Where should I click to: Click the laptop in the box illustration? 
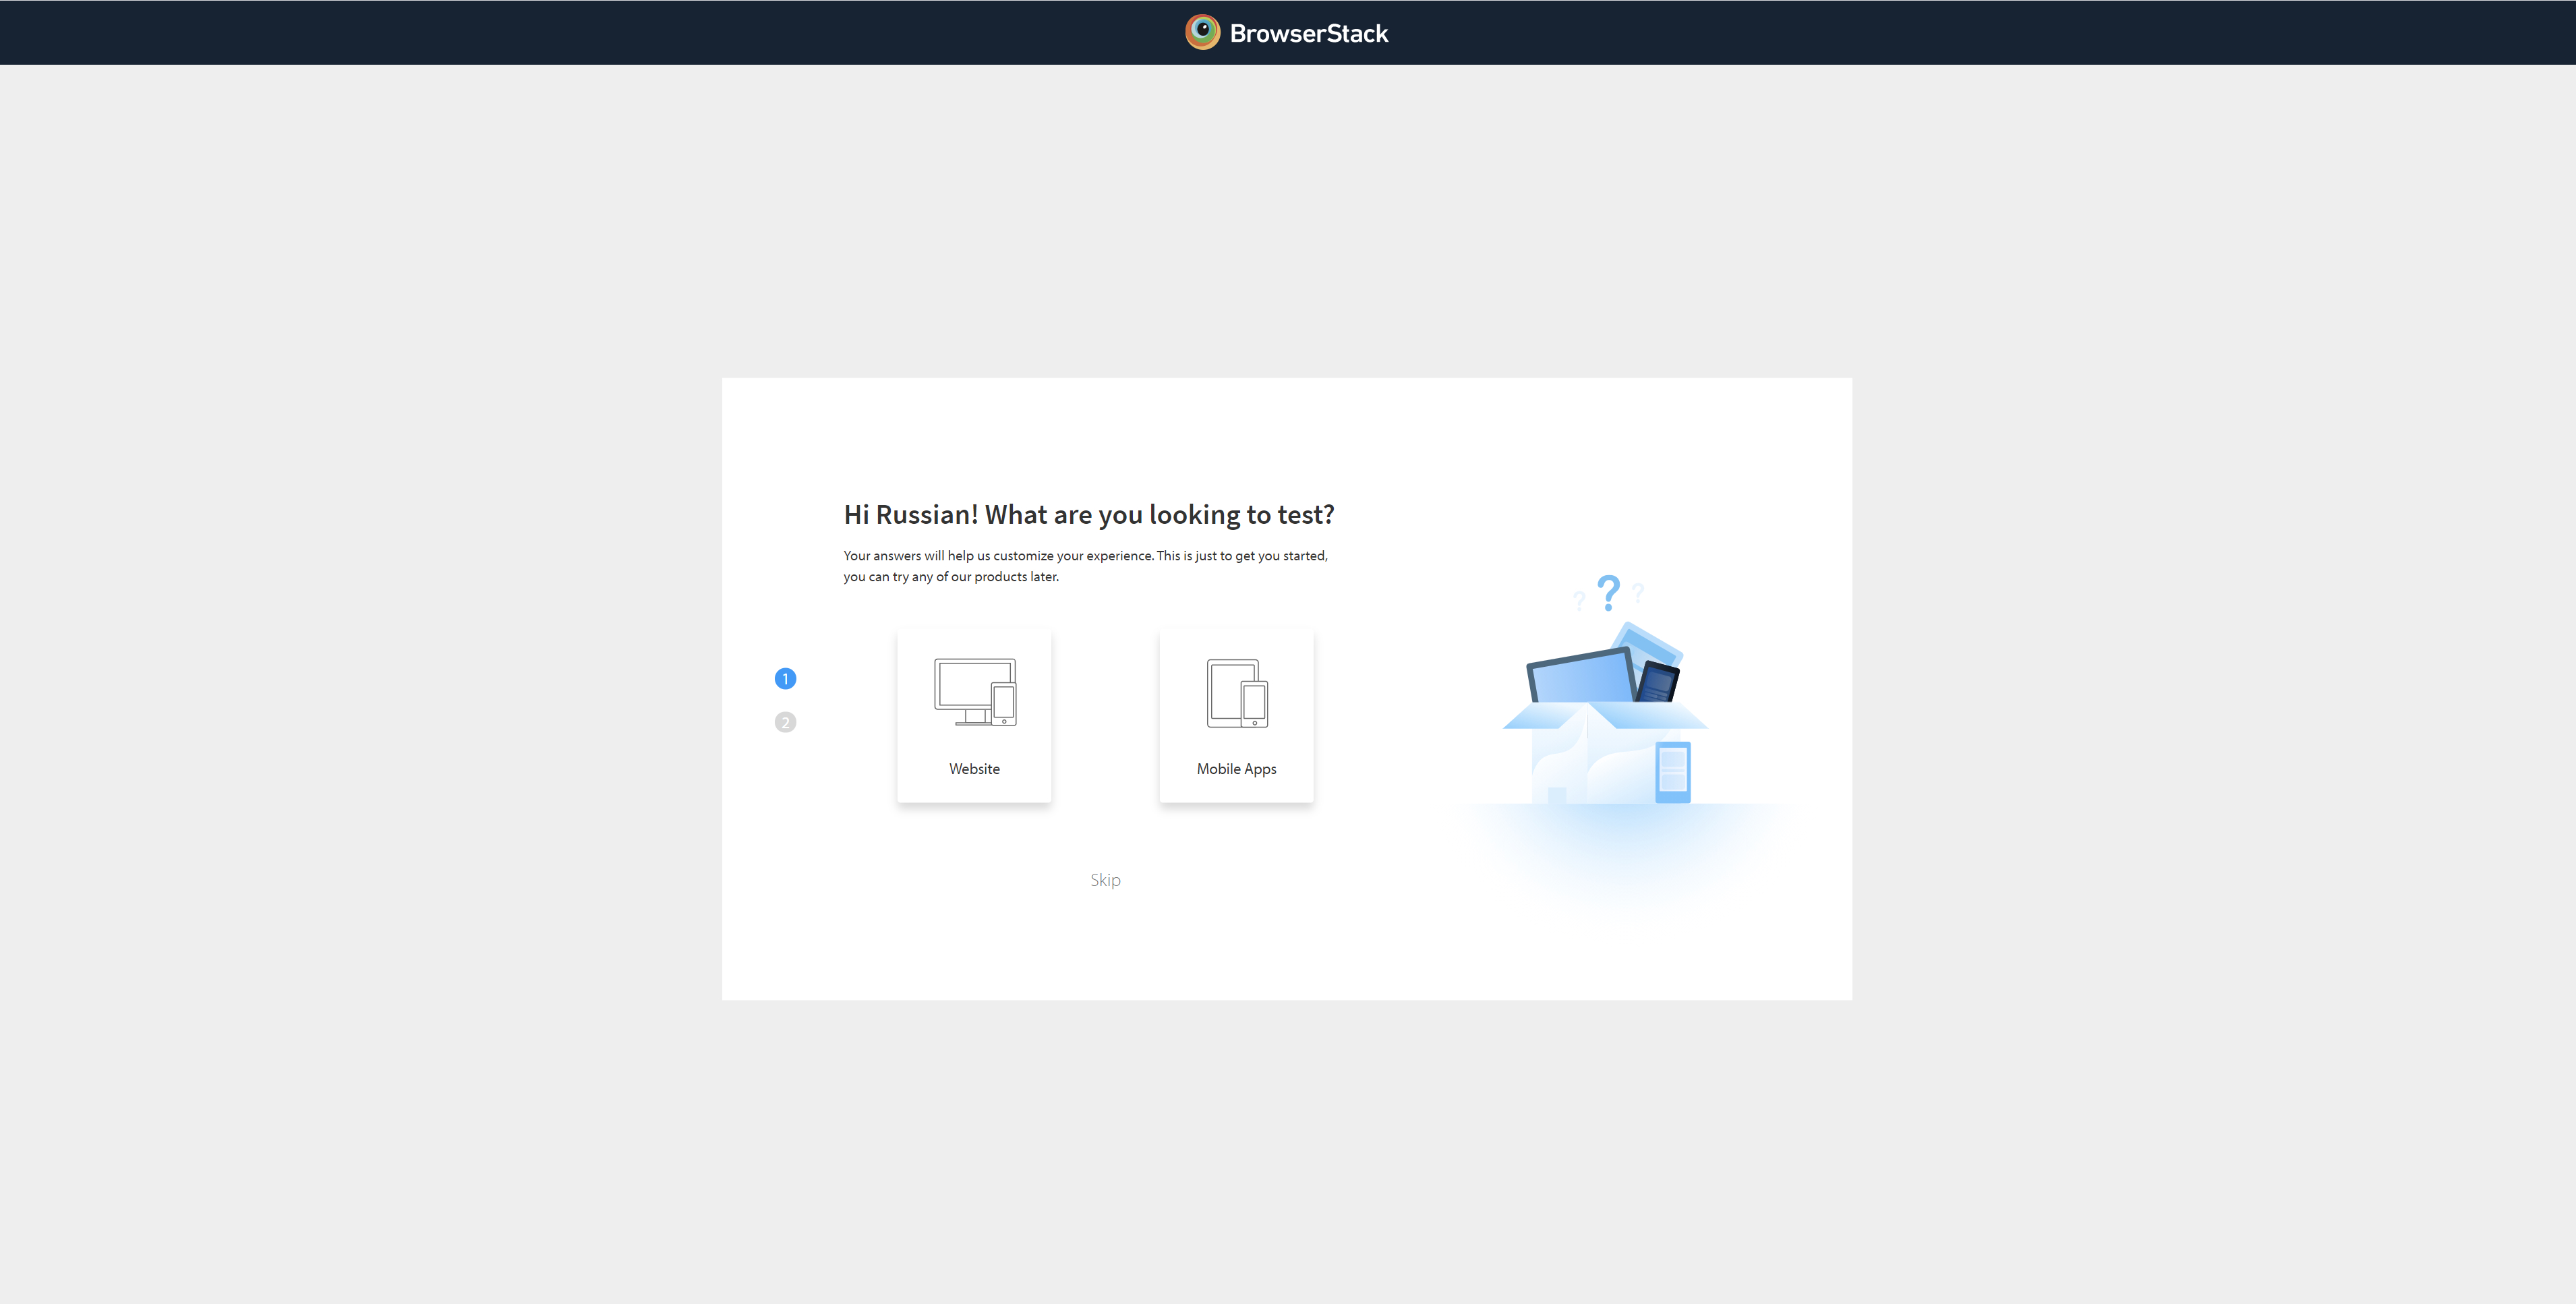[1580, 678]
